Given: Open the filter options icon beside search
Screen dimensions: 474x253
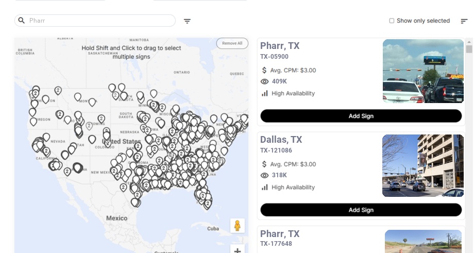Looking at the screenshot, I should pyautogui.click(x=188, y=21).
